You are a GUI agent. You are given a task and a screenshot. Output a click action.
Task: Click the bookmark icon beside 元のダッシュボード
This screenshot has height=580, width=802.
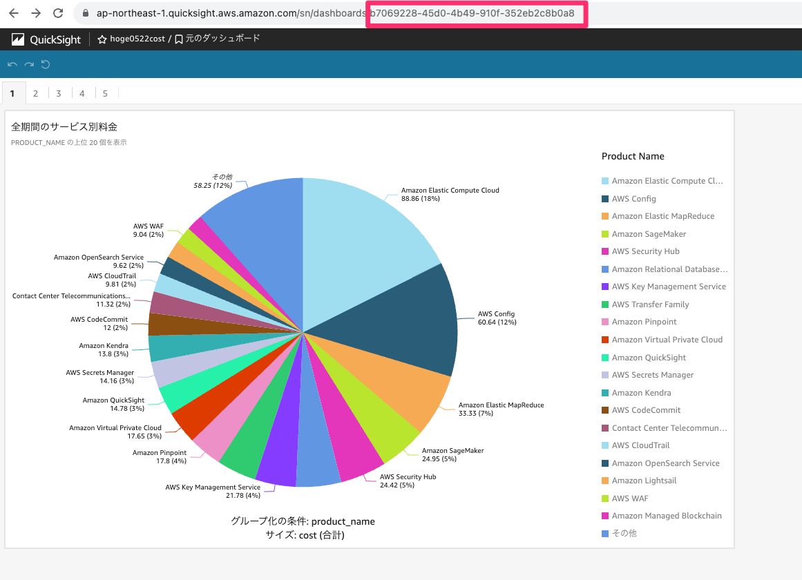tap(179, 39)
